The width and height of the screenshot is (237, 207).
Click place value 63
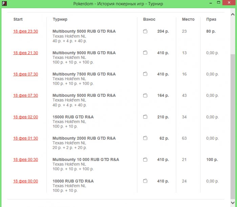[x=184, y=138]
